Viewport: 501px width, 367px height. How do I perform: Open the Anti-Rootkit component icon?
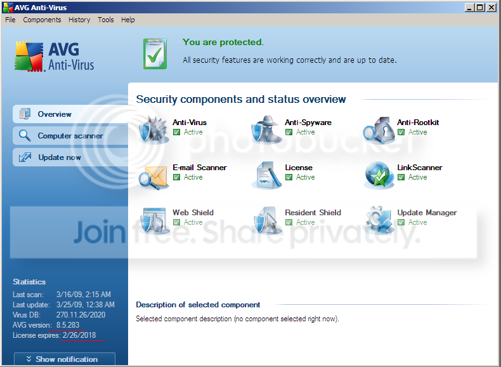(378, 130)
